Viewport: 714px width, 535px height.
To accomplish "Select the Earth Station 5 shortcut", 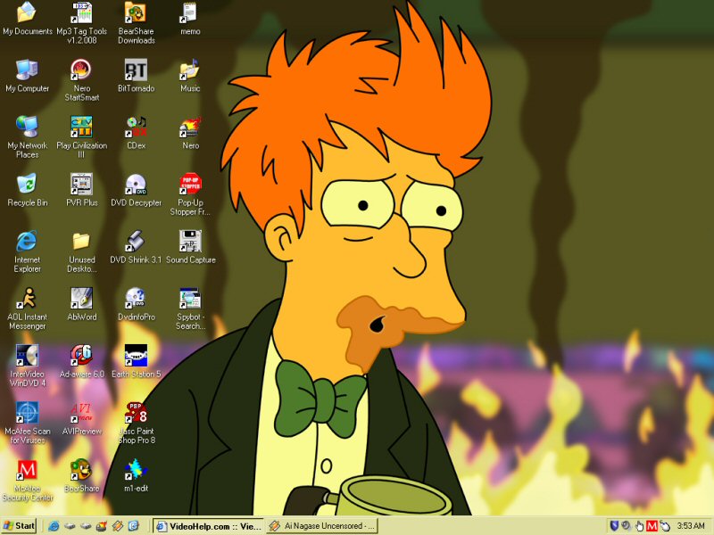I will [137, 362].
